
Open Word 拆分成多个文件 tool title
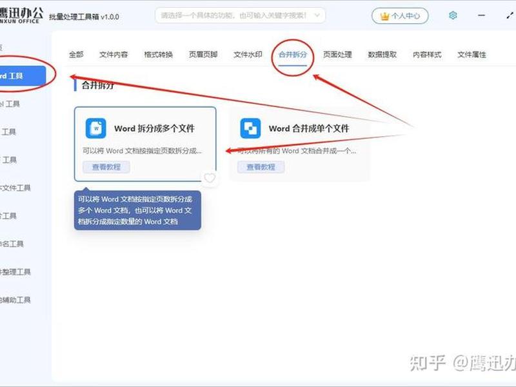coord(154,128)
